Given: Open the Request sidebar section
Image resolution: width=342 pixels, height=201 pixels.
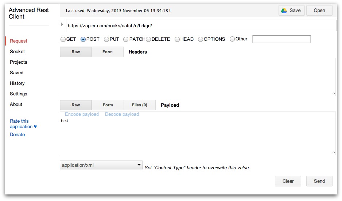Looking at the screenshot, I should [x=19, y=41].
